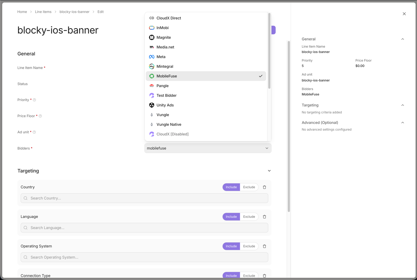The image size is (417, 280).
Task: Set Country targeting to Include
Action: (x=231, y=187)
